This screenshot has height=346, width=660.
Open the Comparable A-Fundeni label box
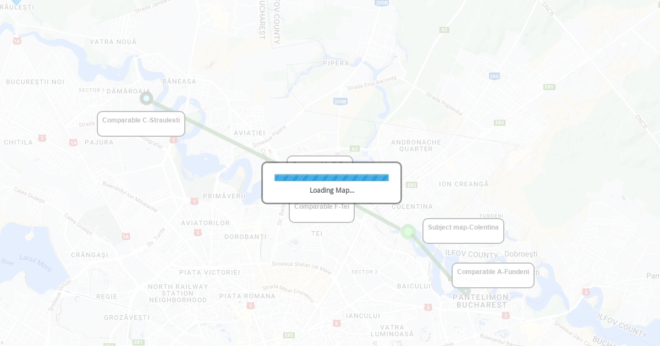pyautogui.click(x=493, y=275)
